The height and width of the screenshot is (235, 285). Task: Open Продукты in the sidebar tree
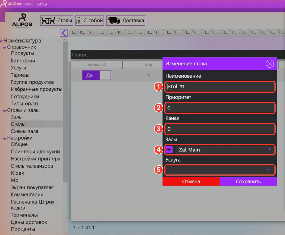click(x=23, y=54)
